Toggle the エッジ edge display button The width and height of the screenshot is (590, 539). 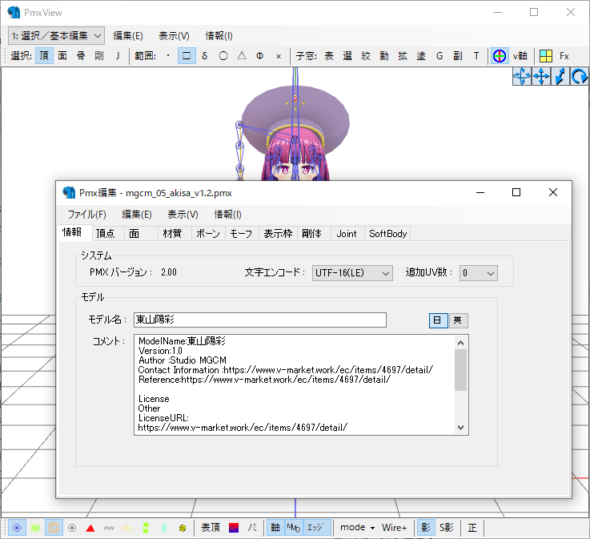(315, 528)
